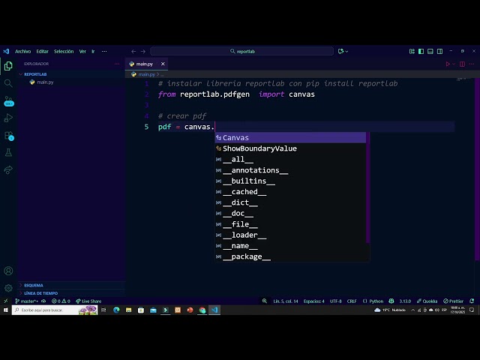Toggle the secondary side bar

(x=440, y=52)
